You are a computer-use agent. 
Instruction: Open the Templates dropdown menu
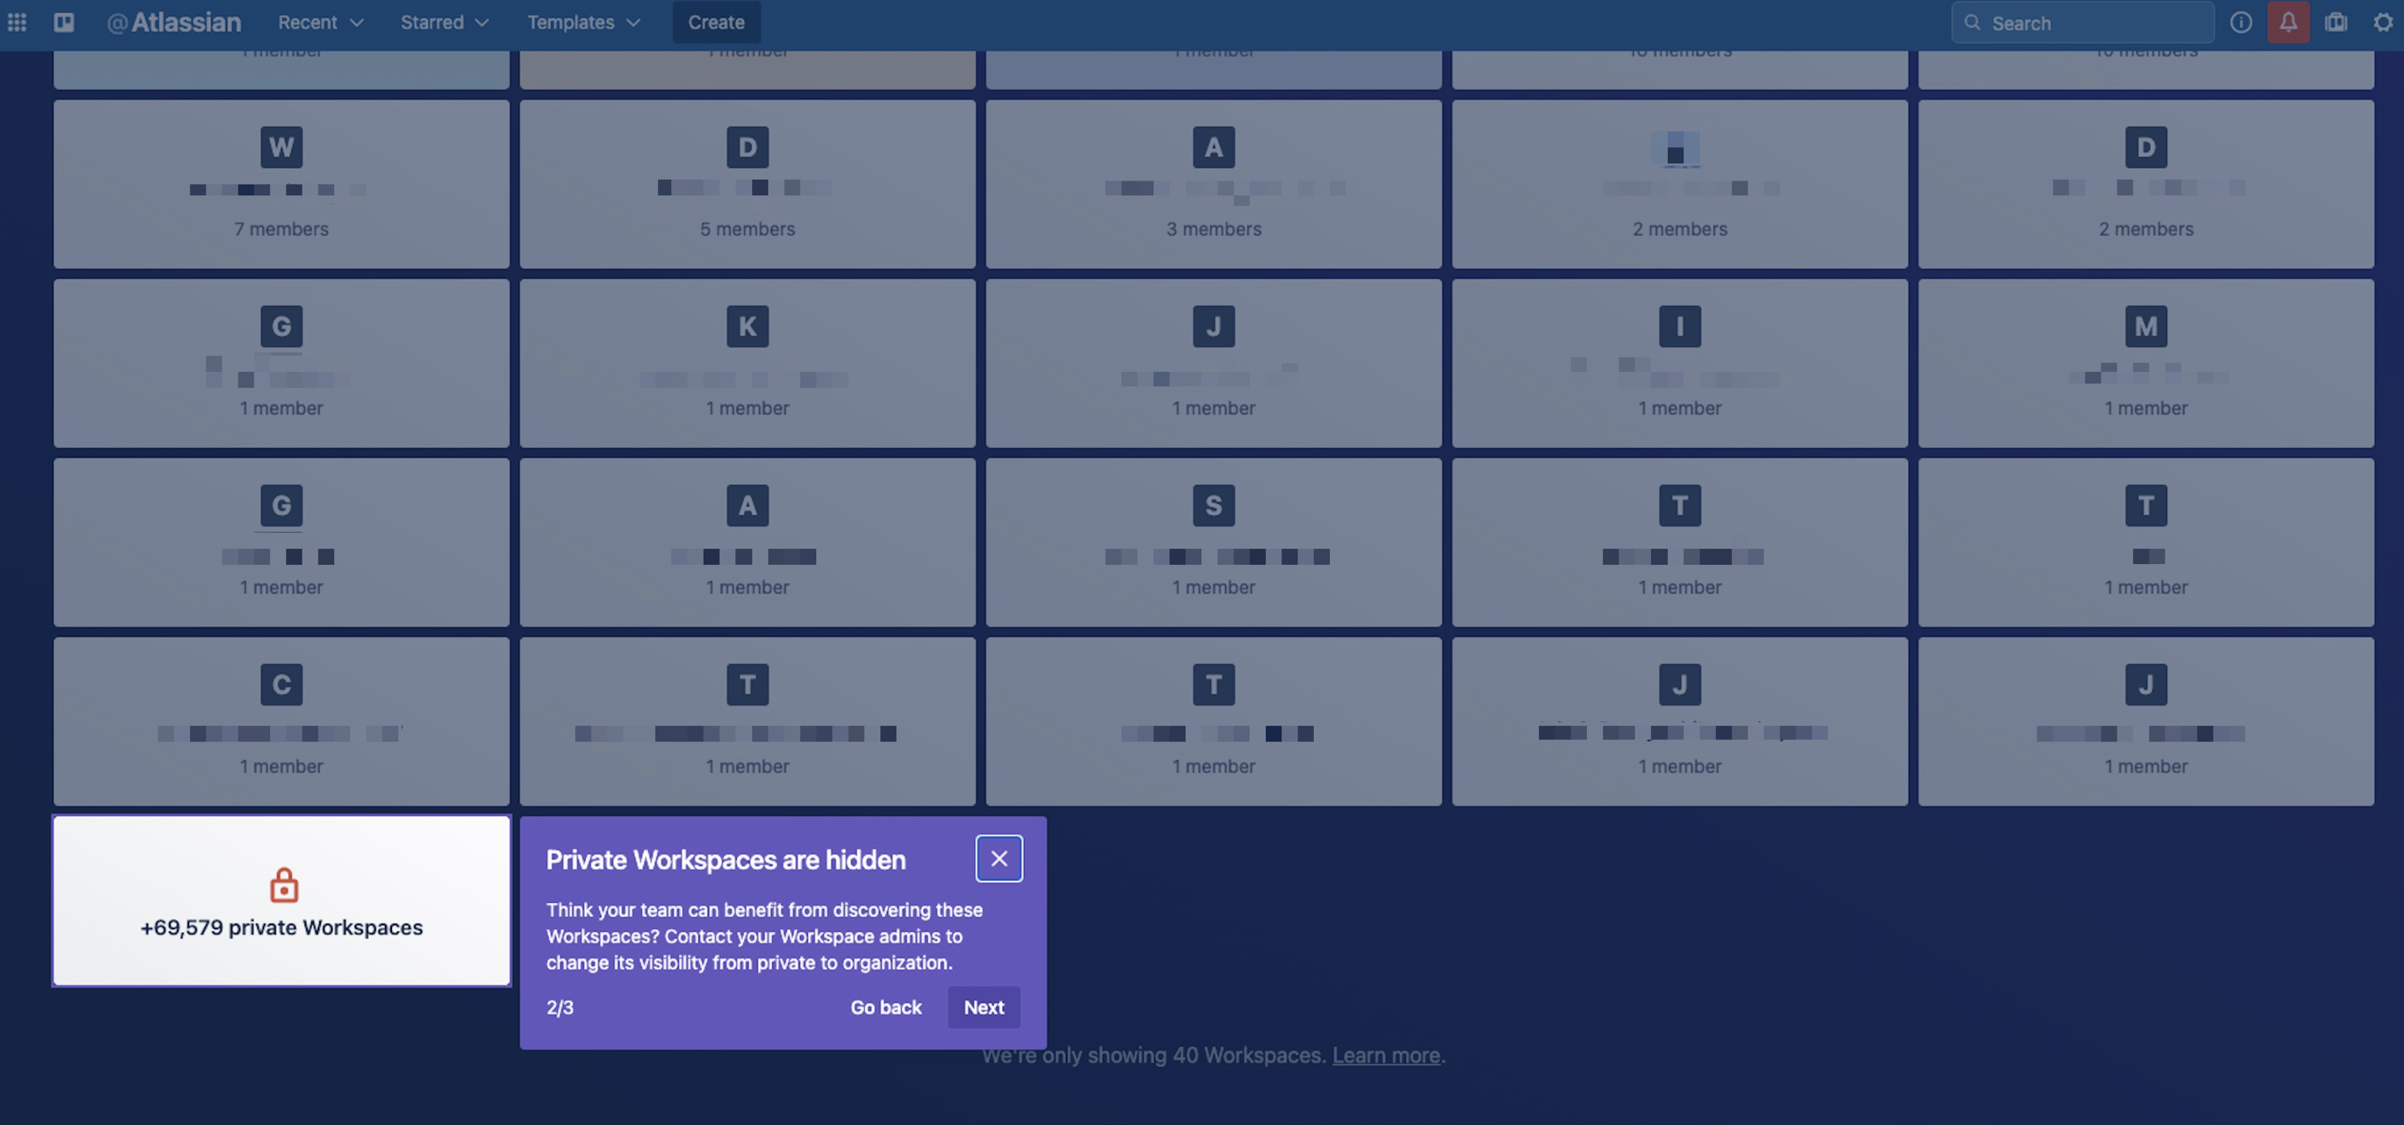pyautogui.click(x=583, y=22)
